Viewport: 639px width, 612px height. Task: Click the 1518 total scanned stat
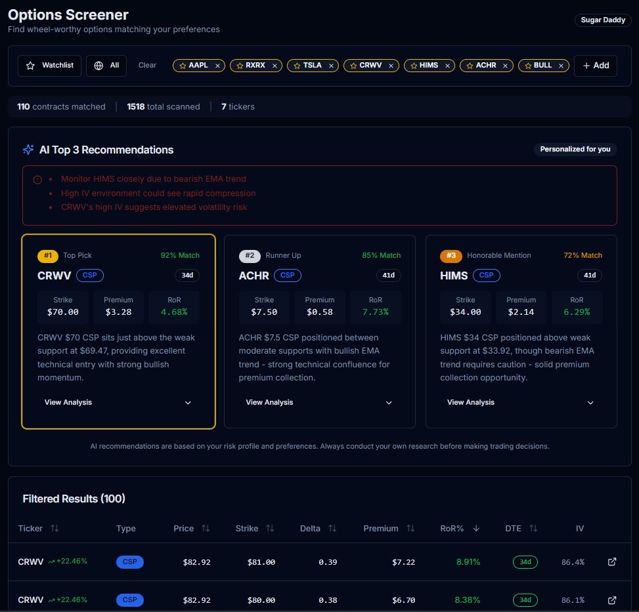pyautogui.click(x=164, y=107)
